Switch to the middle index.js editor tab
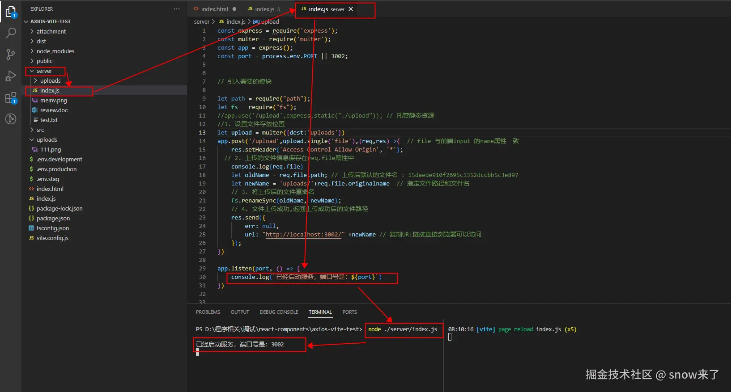This screenshot has width=731, height=392. [x=264, y=9]
